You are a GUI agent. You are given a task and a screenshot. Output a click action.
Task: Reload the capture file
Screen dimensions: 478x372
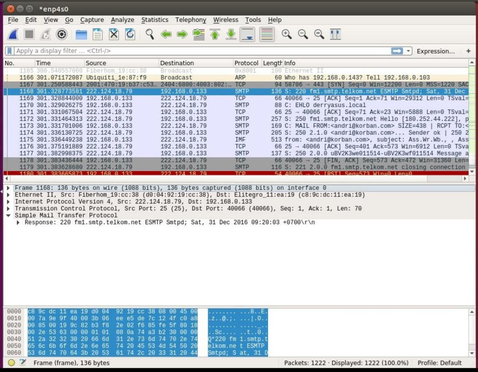(130, 34)
